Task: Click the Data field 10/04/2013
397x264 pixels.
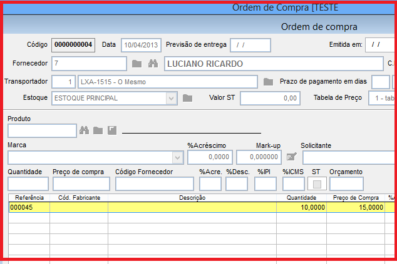Action: pos(141,45)
